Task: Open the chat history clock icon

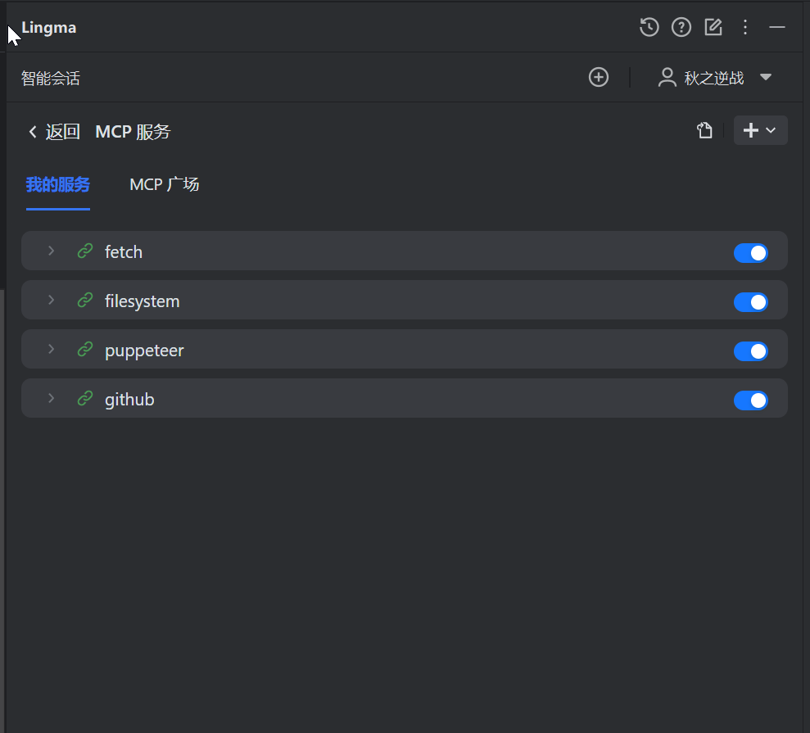Action: [649, 27]
